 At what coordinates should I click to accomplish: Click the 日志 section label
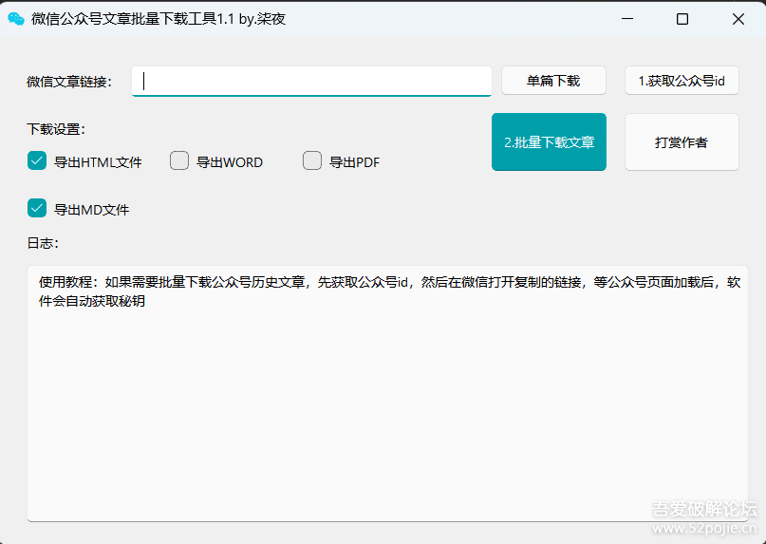pos(43,243)
